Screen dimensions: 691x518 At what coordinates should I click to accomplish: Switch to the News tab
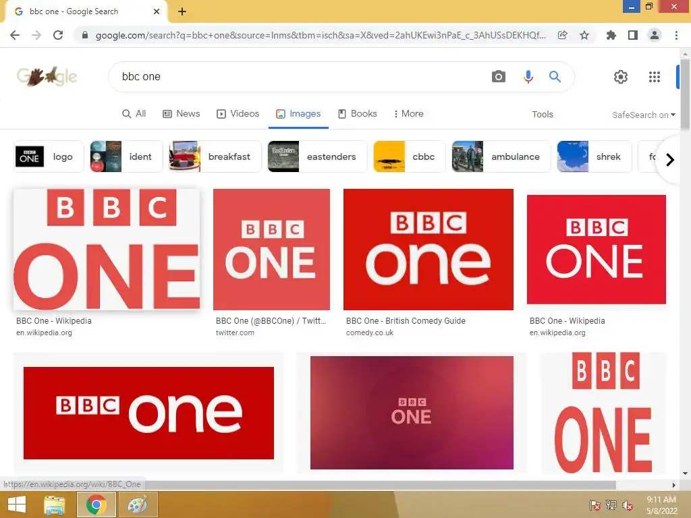click(182, 113)
